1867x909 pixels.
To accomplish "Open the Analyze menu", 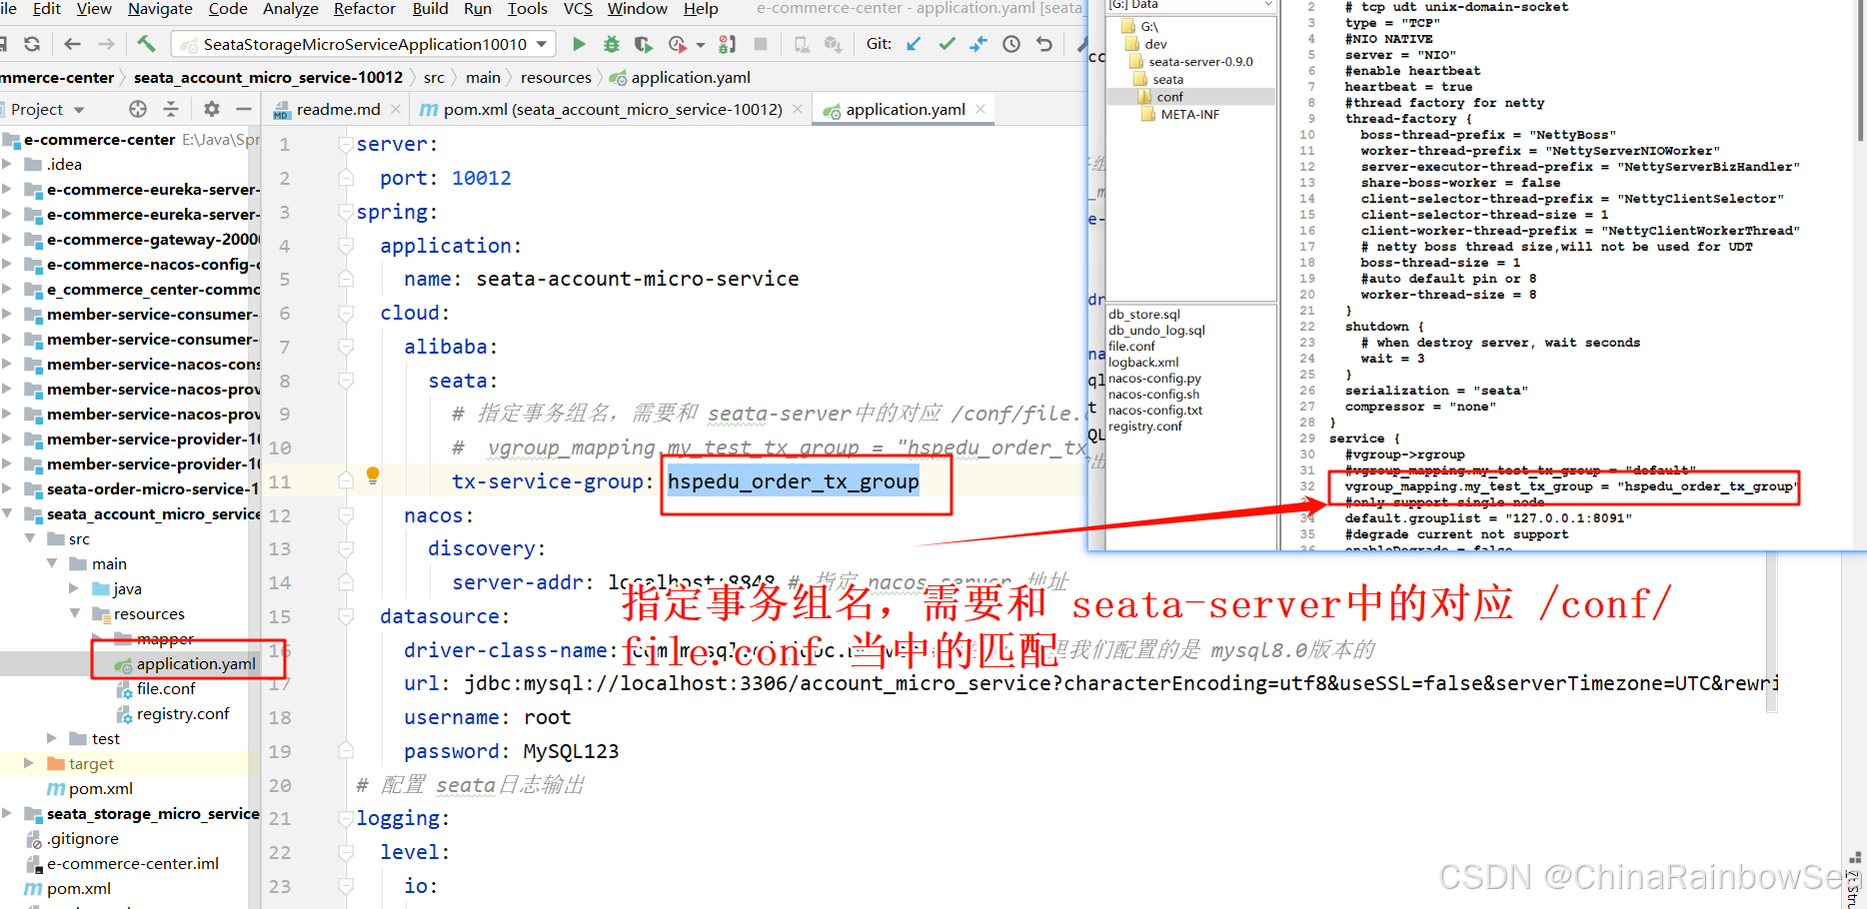I will pyautogui.click(x=290, y=9).
